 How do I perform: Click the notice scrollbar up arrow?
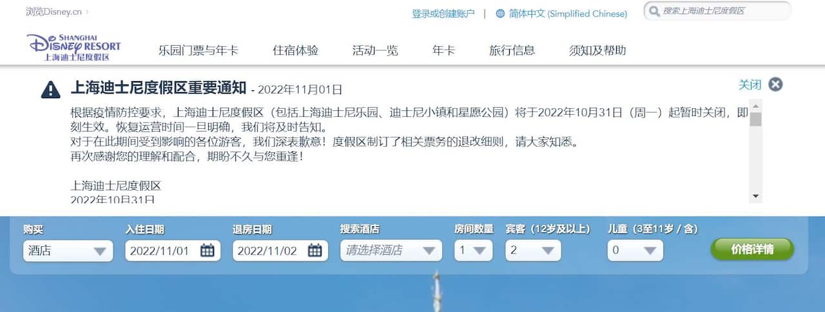coord(755,105)
